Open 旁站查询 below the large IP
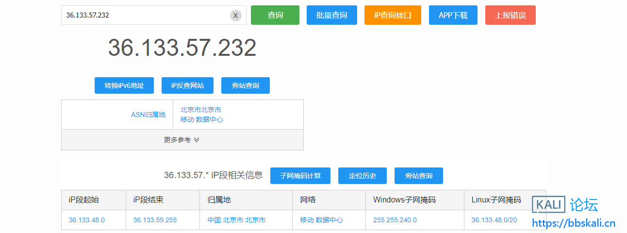The image size is (627, 233). coord(245,85)
